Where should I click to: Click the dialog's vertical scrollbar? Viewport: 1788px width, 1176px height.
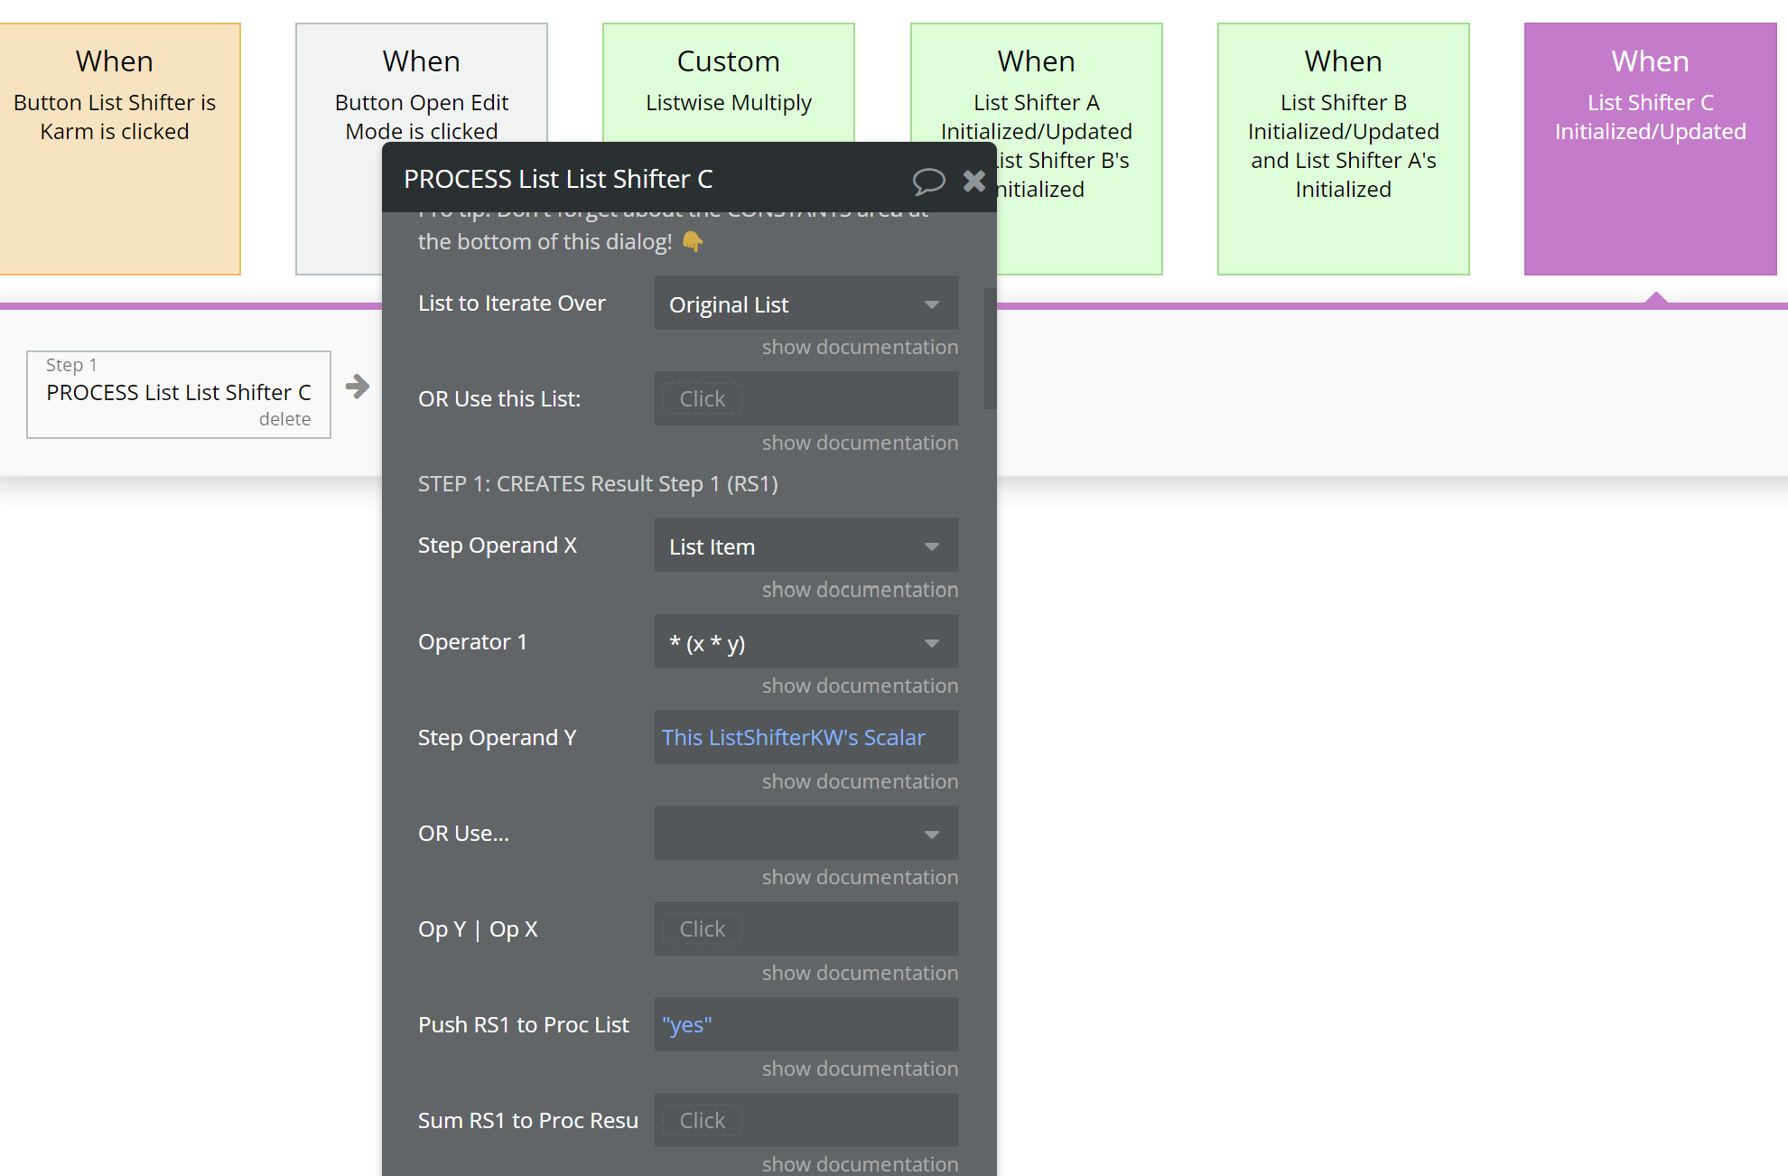990,348
